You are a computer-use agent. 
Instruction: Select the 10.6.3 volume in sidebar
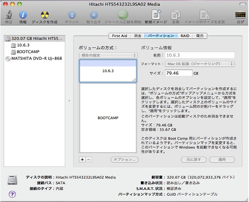pos(34,45)
